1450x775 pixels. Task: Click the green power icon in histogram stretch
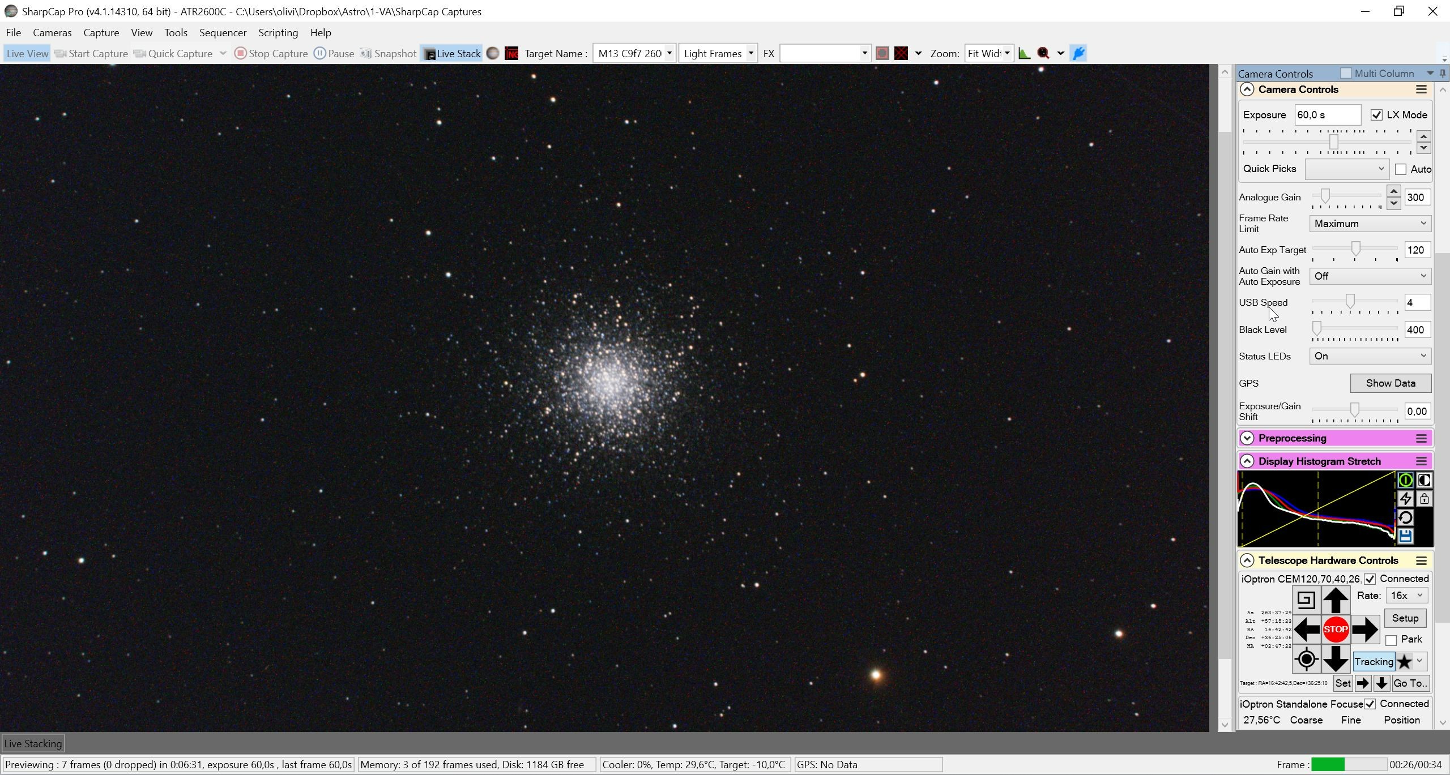tap(1405, 481)
